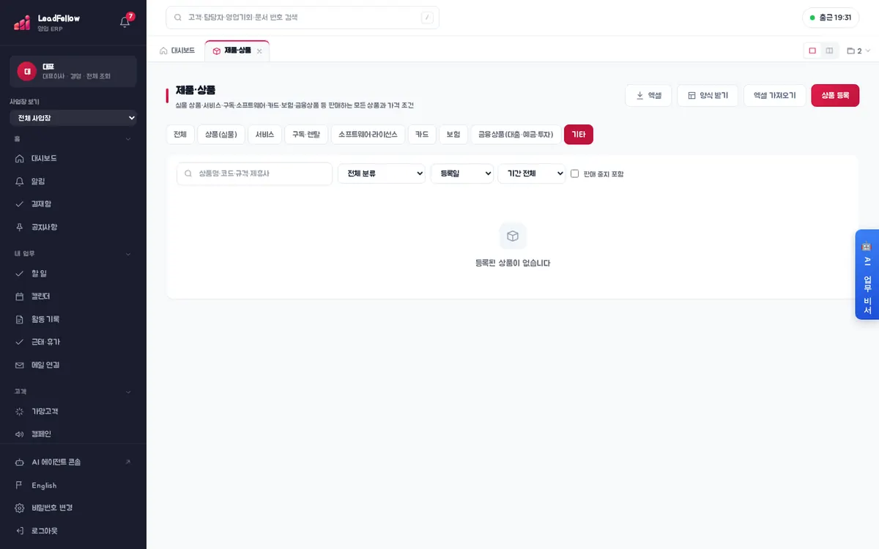Click the 가망고객 sparkle icon

(x=20, y=411)
